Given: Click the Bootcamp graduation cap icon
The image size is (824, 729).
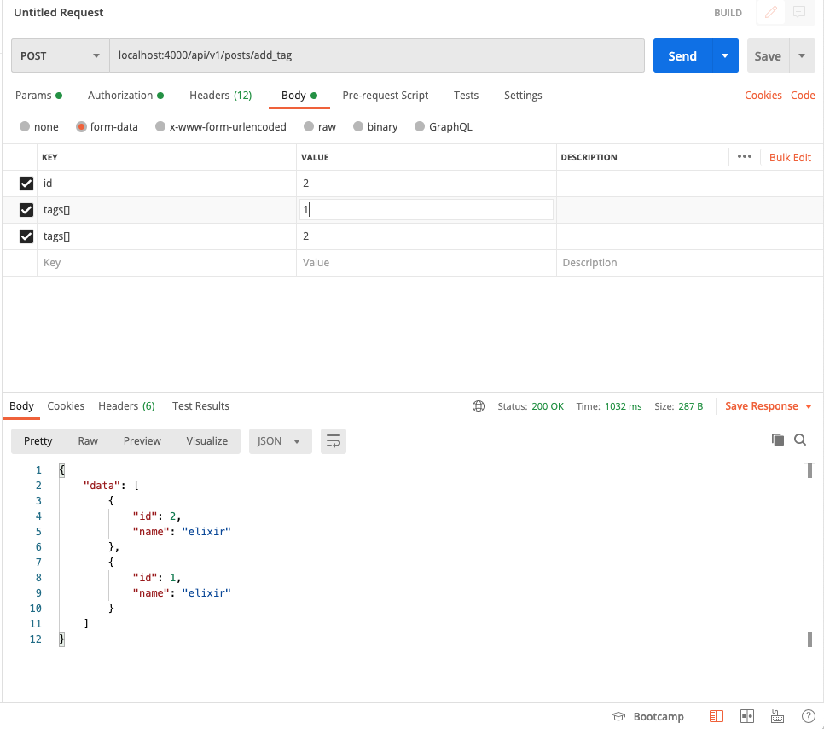Looking at the screenshot, I should 618,716.
